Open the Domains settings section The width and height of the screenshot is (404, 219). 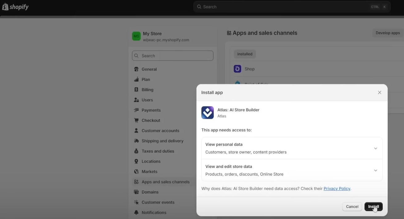tap(150, 192)
